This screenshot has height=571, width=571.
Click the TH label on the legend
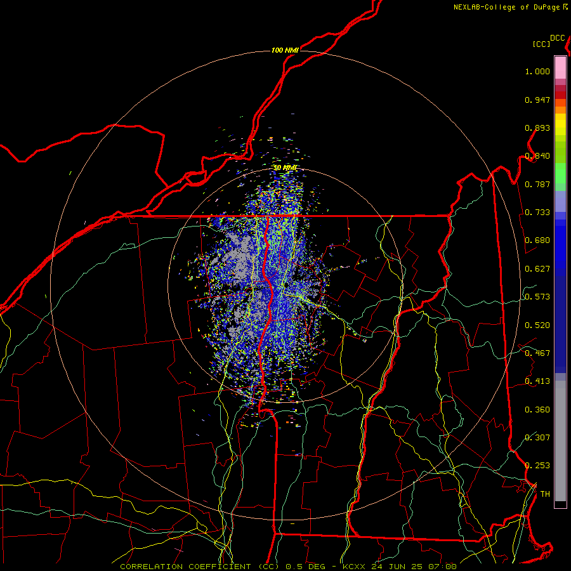[x=545, y=494]
